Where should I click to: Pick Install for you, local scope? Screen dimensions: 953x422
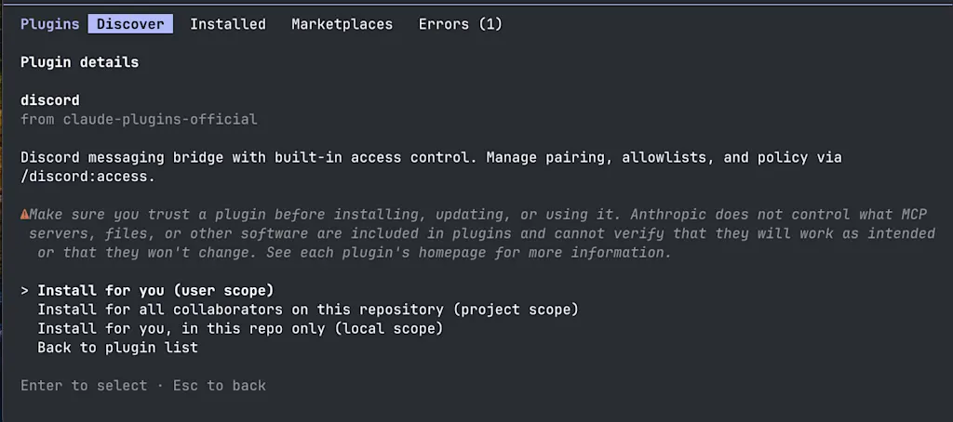240,329
